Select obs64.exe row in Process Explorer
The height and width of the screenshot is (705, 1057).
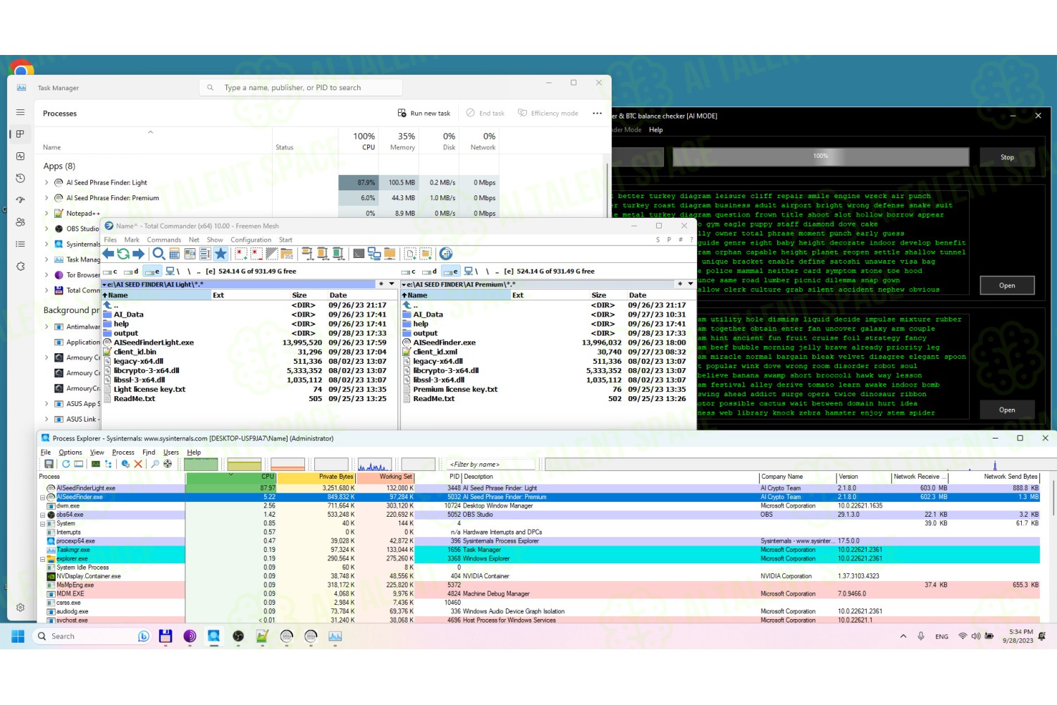coord(539,515)
